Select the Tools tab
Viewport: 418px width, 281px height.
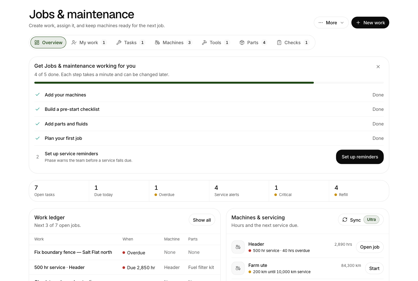tap(216, 43)
